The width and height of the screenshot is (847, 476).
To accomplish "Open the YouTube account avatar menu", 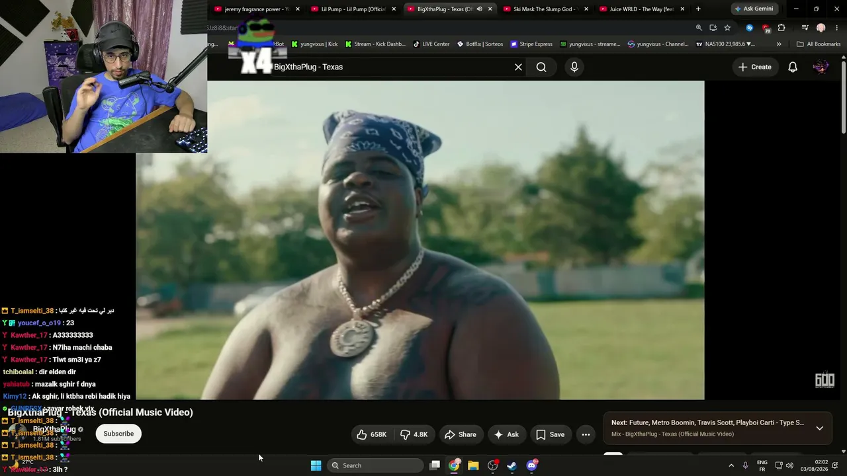I will coord(821,67).
